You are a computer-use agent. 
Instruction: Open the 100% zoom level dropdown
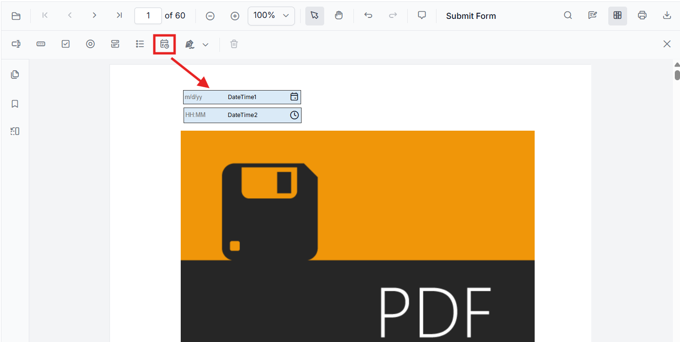pyautogui.click(x=271, y=16)
